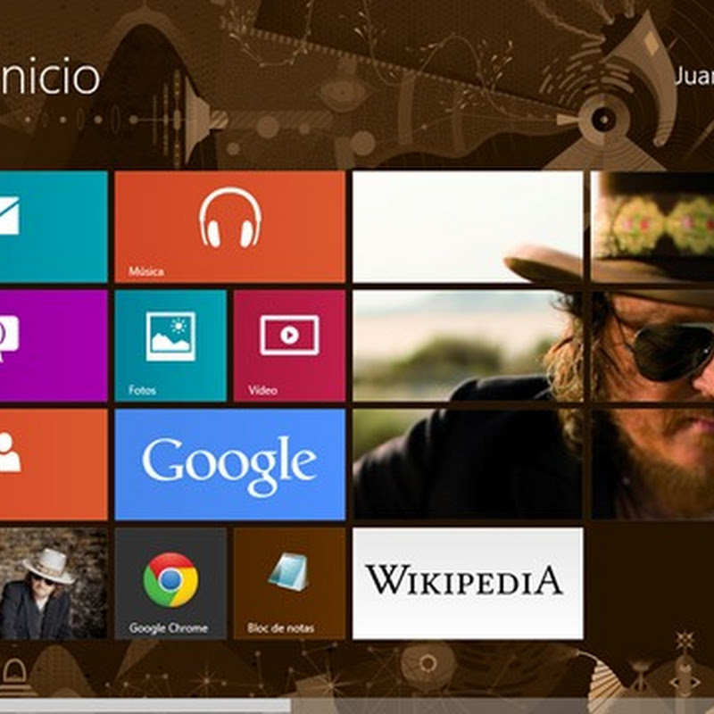The width and height of the screenshot is (714, 714).
Task: Open the Wikipedia tile
Action: tap(468, 584)
